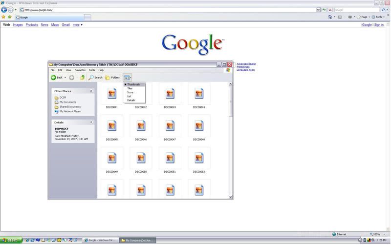This screenshot has height=245, width=391.
Task: Select the DSC00043 image file
Action: click(170, 94)
